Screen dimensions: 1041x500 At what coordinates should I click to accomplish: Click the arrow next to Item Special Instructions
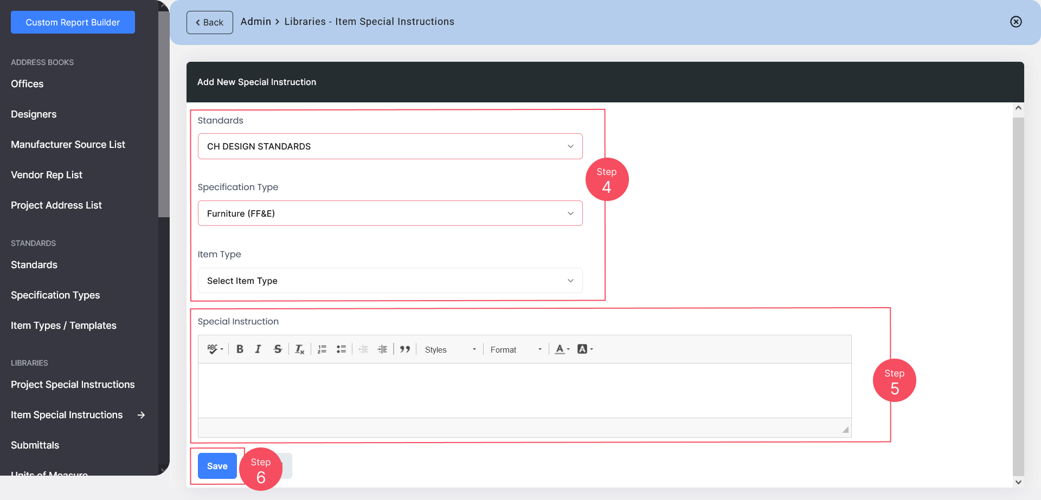click(x=141, y=415)
